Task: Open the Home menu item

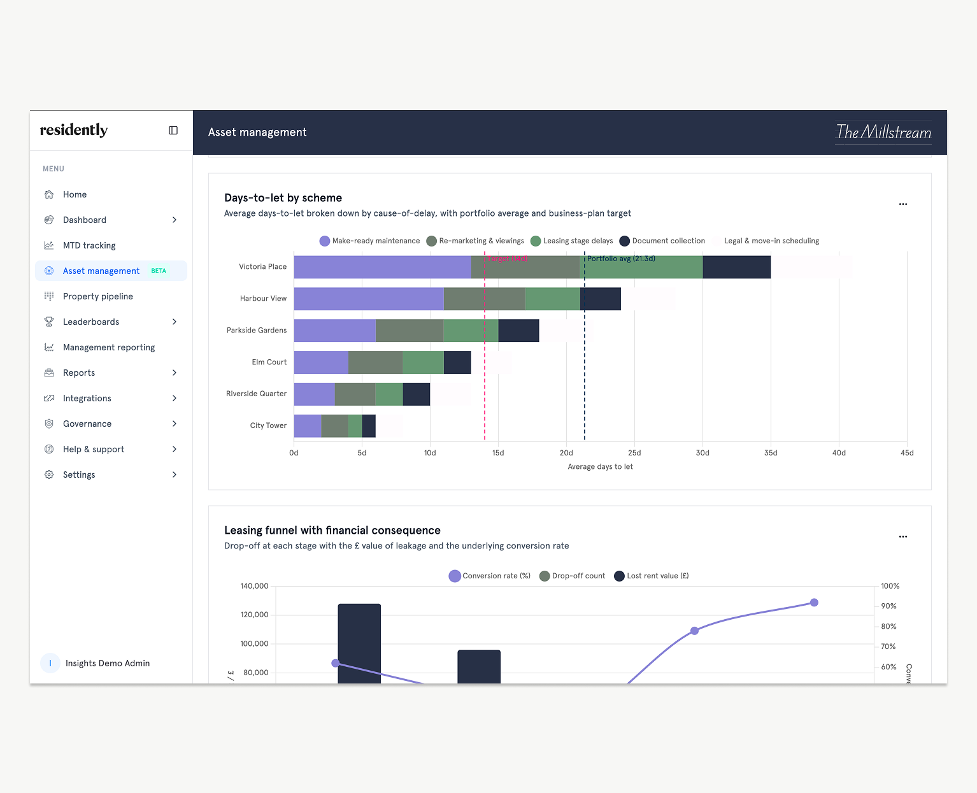Action: pos(111,194)
